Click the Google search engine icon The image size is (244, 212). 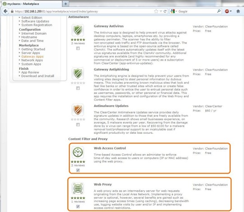(x=173, y=11)
